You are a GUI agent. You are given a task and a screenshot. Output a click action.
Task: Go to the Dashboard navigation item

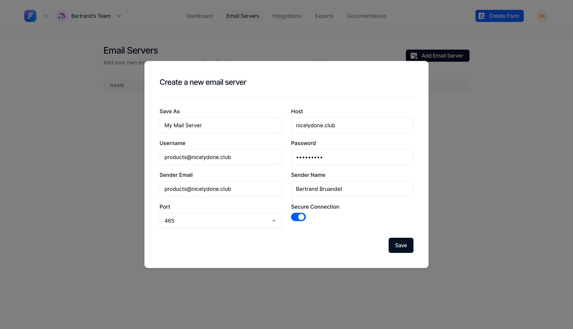pyautogui.click(x=199, y=16)
